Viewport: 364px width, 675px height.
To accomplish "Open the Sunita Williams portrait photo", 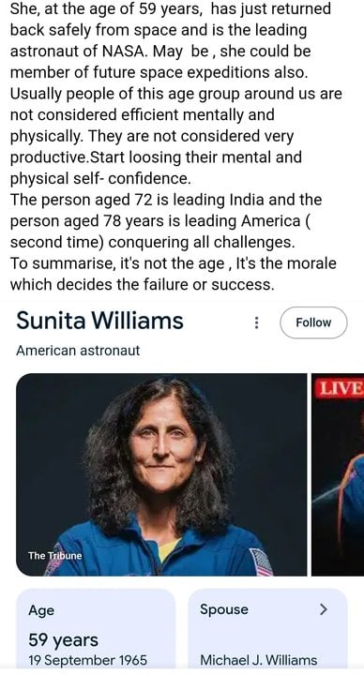I will [161, 474].
